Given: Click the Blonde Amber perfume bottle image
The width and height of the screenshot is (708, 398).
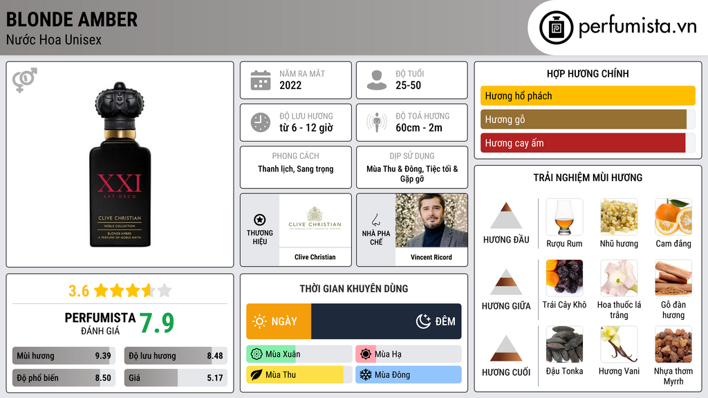Looking at the screenshot, I should point(120,164).
